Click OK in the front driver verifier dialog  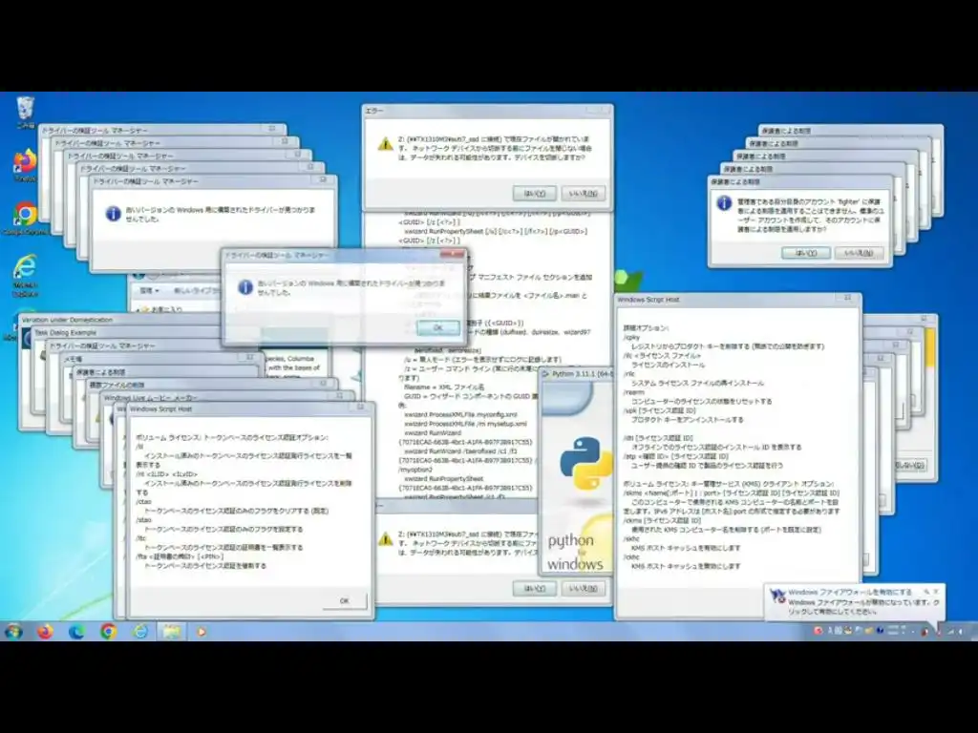tap(437, 327)
